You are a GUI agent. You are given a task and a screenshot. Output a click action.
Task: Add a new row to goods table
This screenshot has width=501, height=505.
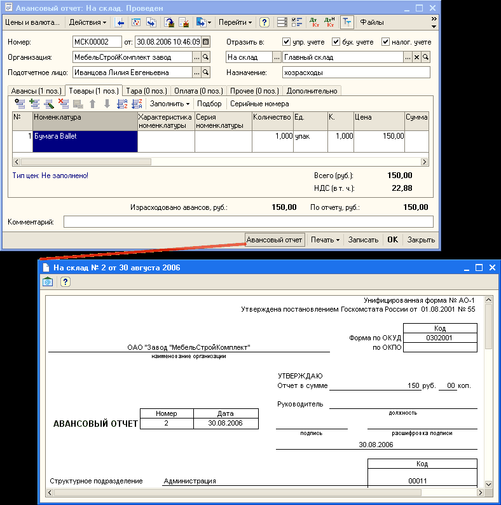20,104
